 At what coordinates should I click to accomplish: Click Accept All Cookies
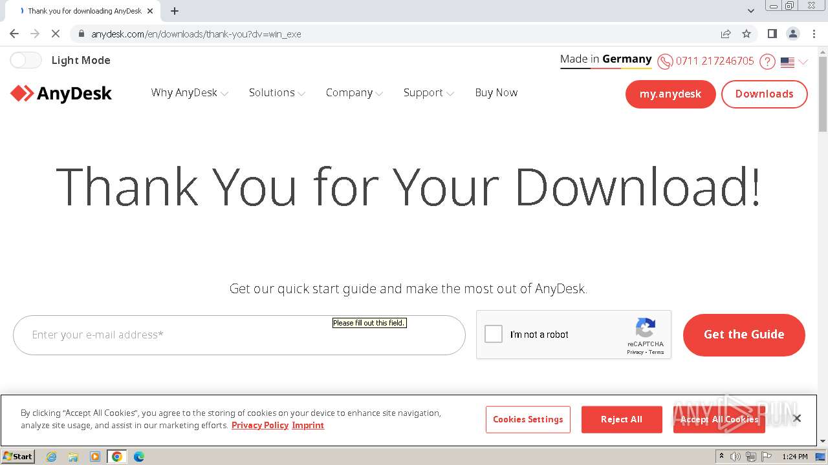[x=719, y=419]
